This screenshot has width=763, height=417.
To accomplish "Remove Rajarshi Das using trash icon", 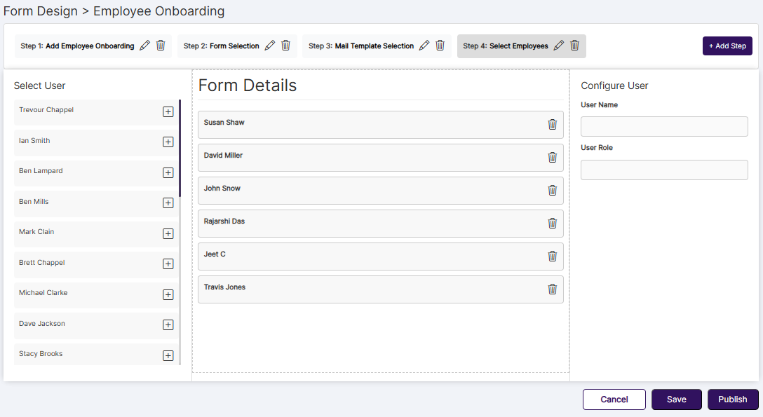I will pyautogui.click(x=552, y=223).
